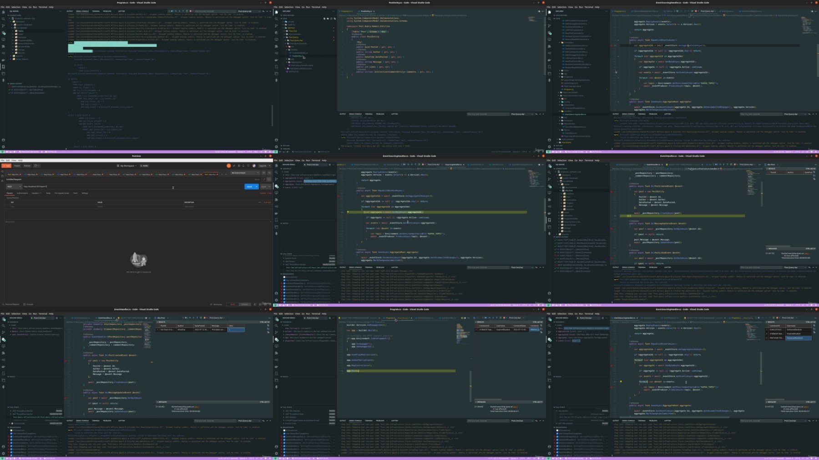Add a new request tab in Postman
819x460 pixels.
[x=222, y=174]
